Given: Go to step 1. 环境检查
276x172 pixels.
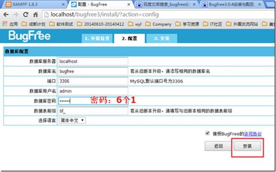Looking at the screenshot, I should click(x=97, y=38).
